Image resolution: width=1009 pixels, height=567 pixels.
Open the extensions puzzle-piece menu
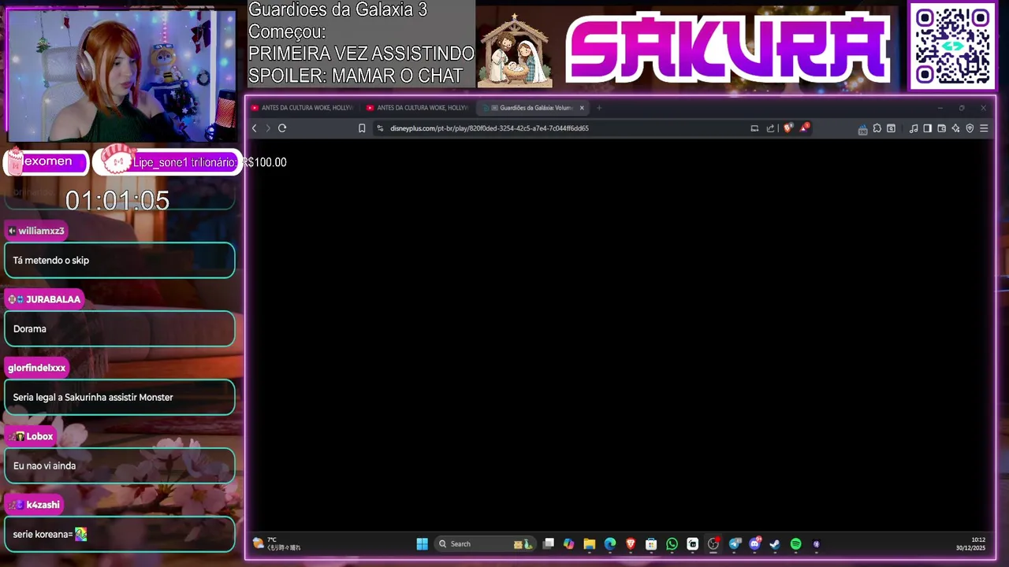point(877,128)
